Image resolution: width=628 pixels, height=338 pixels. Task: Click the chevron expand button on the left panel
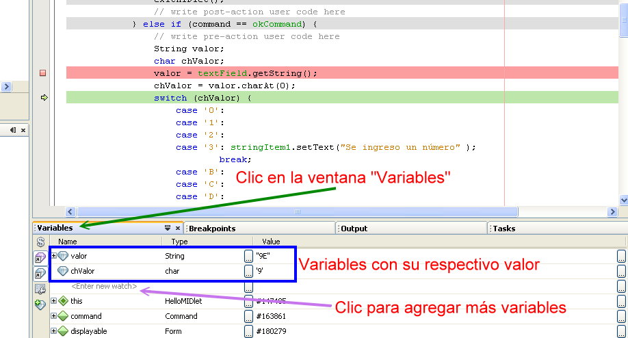(6, 86)
